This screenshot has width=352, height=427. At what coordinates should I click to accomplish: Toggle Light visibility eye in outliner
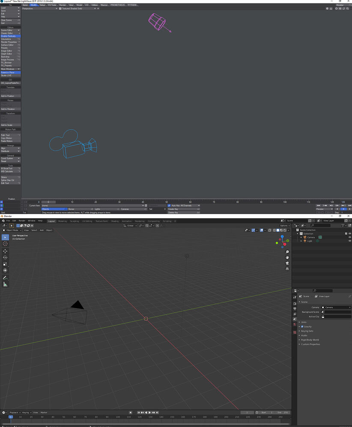(350, 241)
